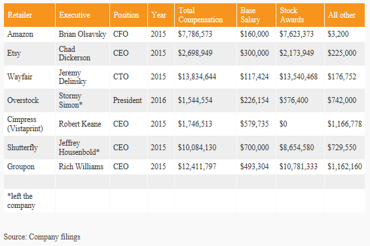Select the Rich Williams executive cell

click(83, 167)
